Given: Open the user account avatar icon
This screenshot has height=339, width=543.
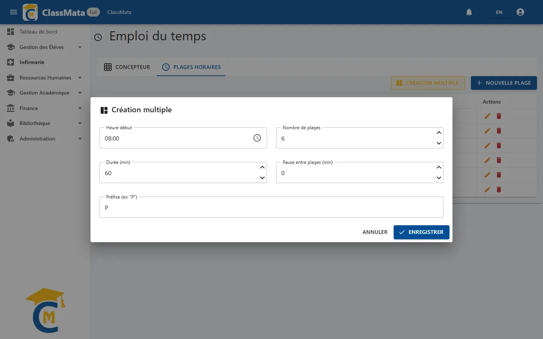Looking at the screenshot, I should pos(520,12).
